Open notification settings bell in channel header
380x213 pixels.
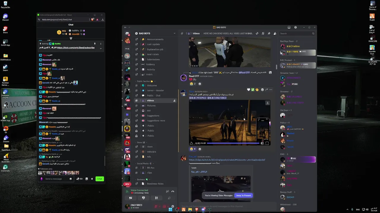263,33
